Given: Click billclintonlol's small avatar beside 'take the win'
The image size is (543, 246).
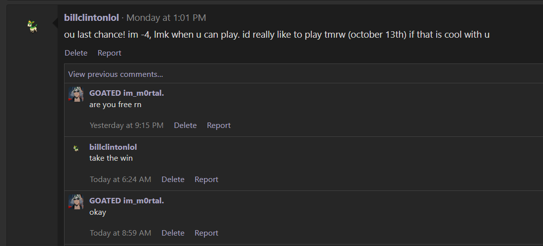Looking at the screenshot, I should coord(76,148).
